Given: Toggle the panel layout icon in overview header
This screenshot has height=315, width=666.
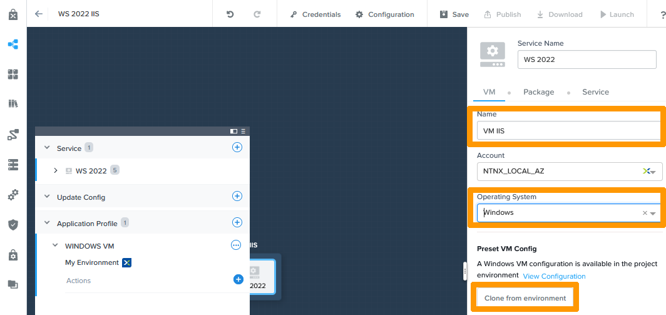Looking at the screenshot, I should (x=233, y=131).
